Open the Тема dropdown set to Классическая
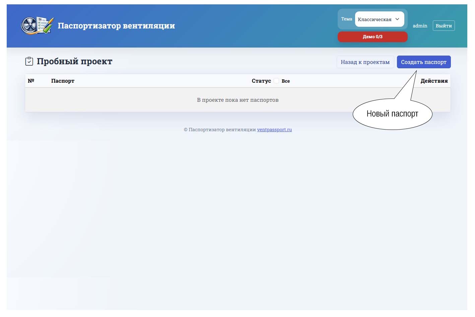The width and height of the screenshot is (475, 317). [380, 19]
